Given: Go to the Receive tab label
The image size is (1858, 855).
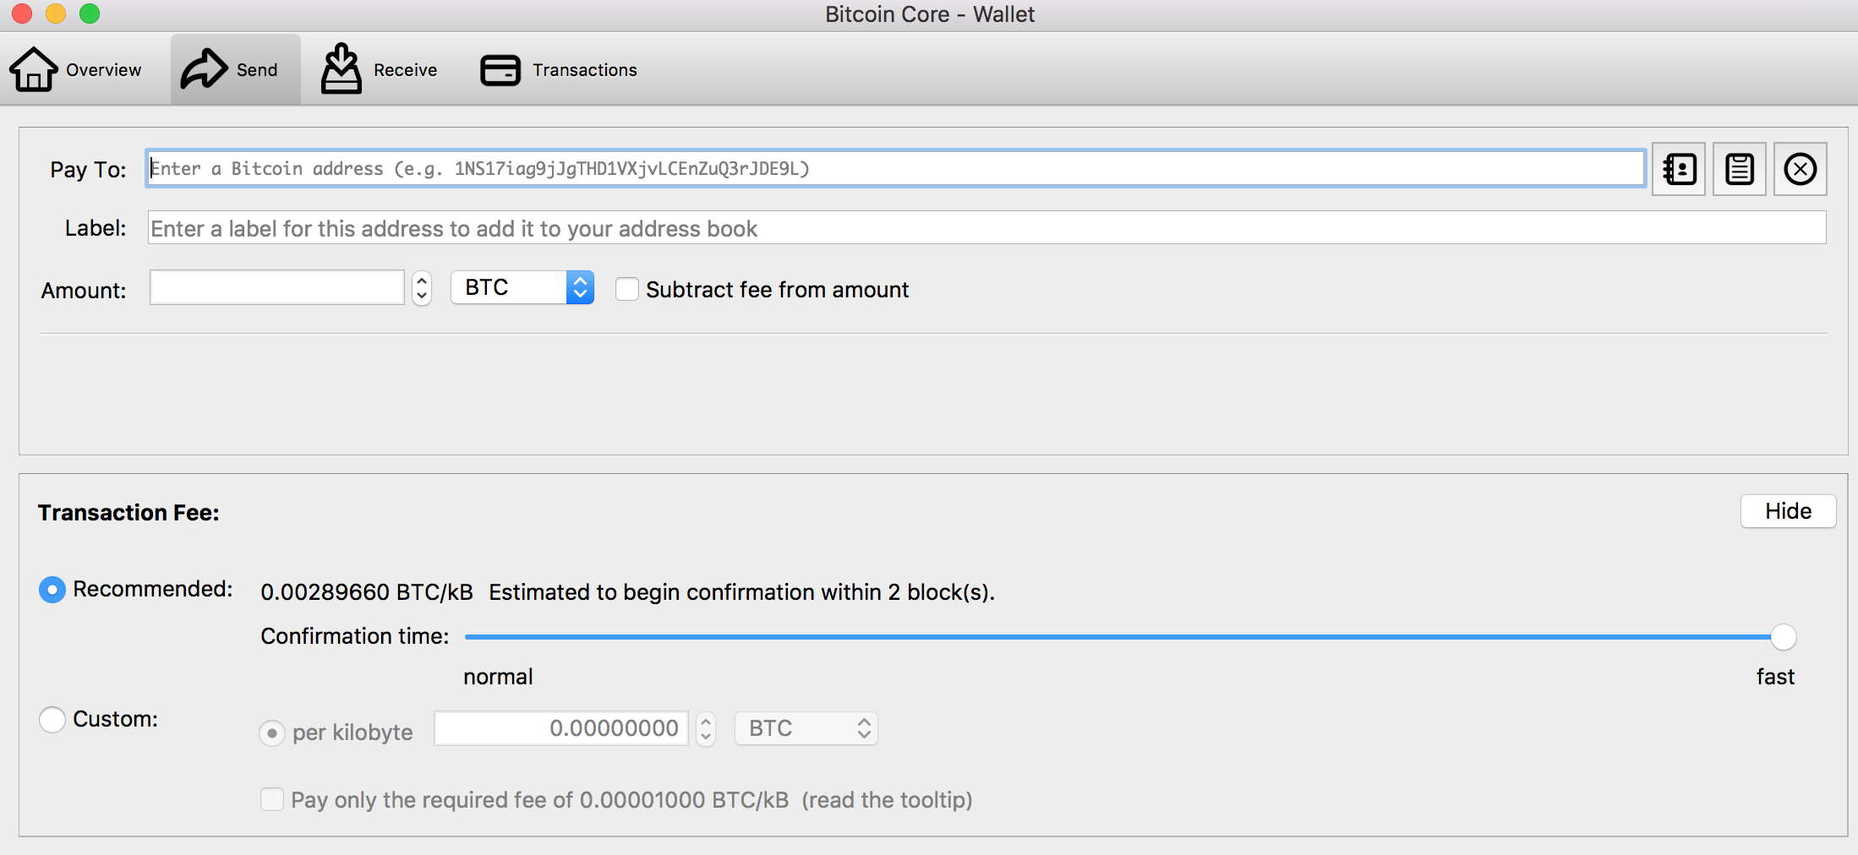Looking at the screenshot, I should 406,70.
